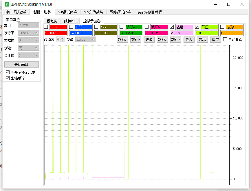
Task: Click the Yaw value -179.302
Action: [x=106, y=33]
